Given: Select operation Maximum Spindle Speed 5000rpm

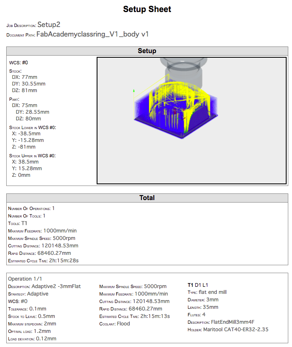Looking at the screenshot, I should point(133,286).
